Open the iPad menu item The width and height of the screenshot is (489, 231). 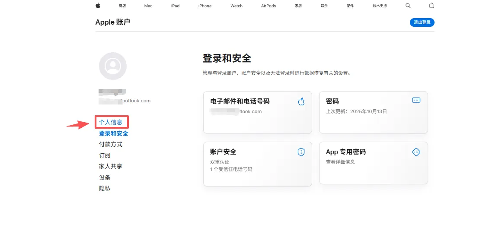(175, 6)
